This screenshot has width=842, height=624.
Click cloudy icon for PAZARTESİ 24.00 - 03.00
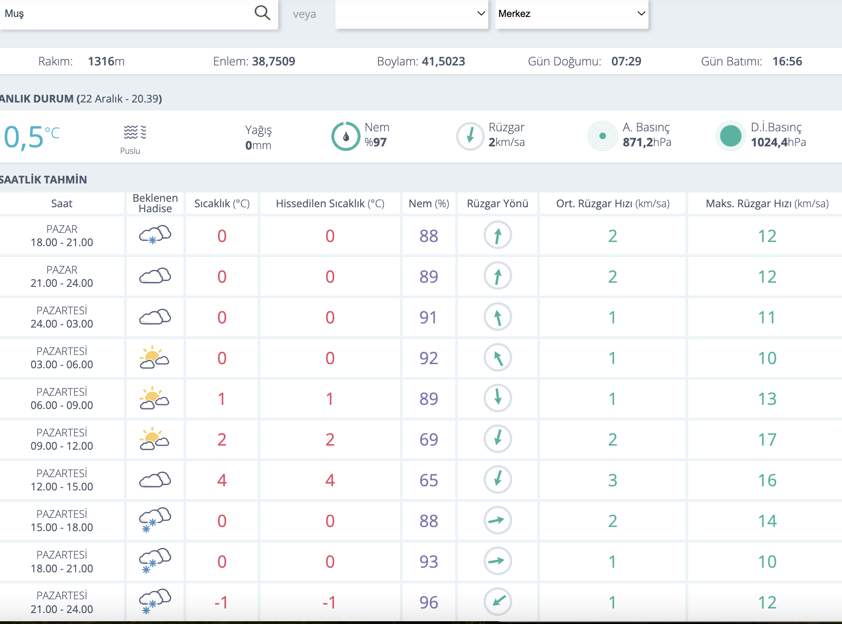click(155, 317)
